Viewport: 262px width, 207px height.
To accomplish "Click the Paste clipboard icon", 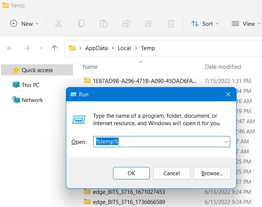I will [104, 24].
